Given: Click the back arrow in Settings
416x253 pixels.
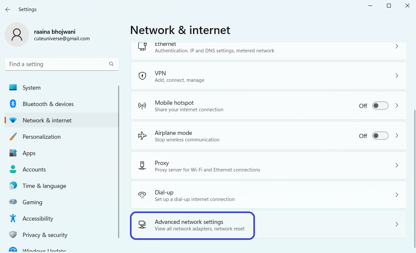Looking at the screenshot, I should coord(8,9).
